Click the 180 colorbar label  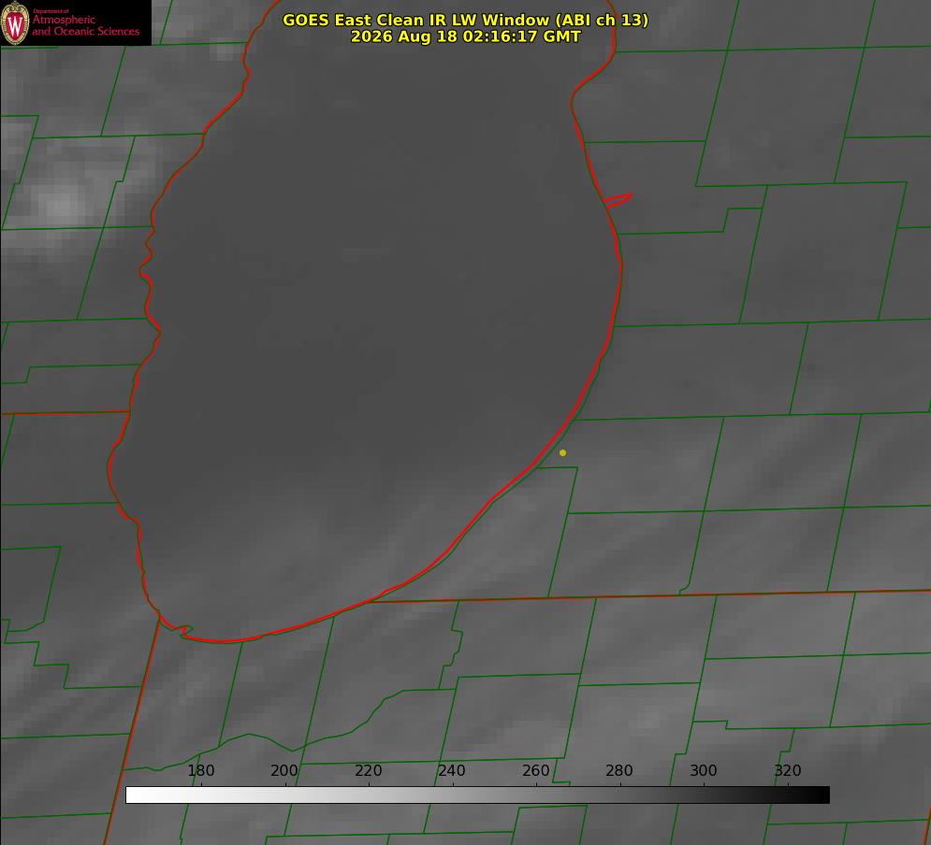coord(200,770)
